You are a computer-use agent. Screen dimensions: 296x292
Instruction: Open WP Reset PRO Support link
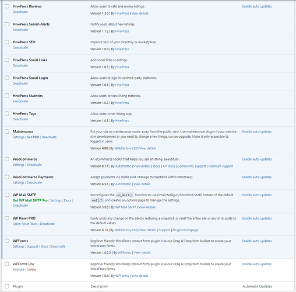point(164,230)
